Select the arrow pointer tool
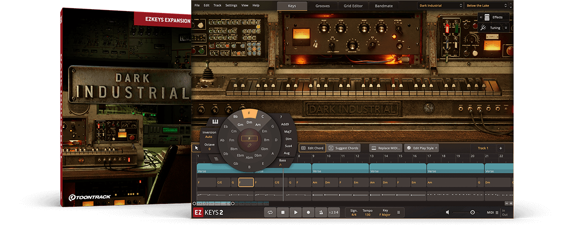575x234 pixels. (196, 148)
